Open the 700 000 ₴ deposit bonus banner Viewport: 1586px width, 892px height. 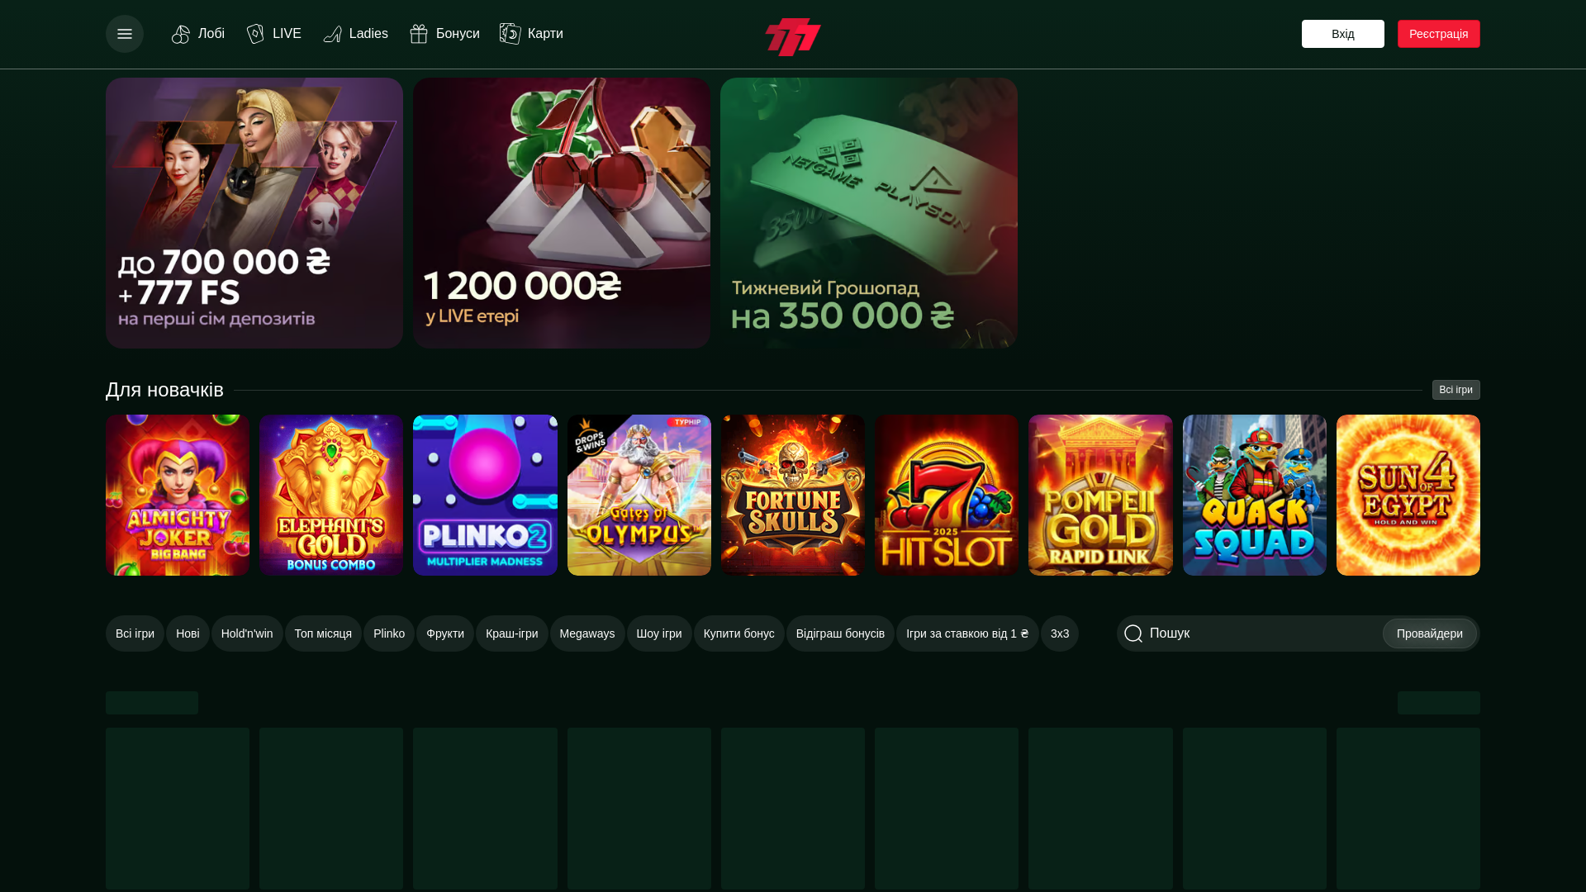[x=254, y=213]
